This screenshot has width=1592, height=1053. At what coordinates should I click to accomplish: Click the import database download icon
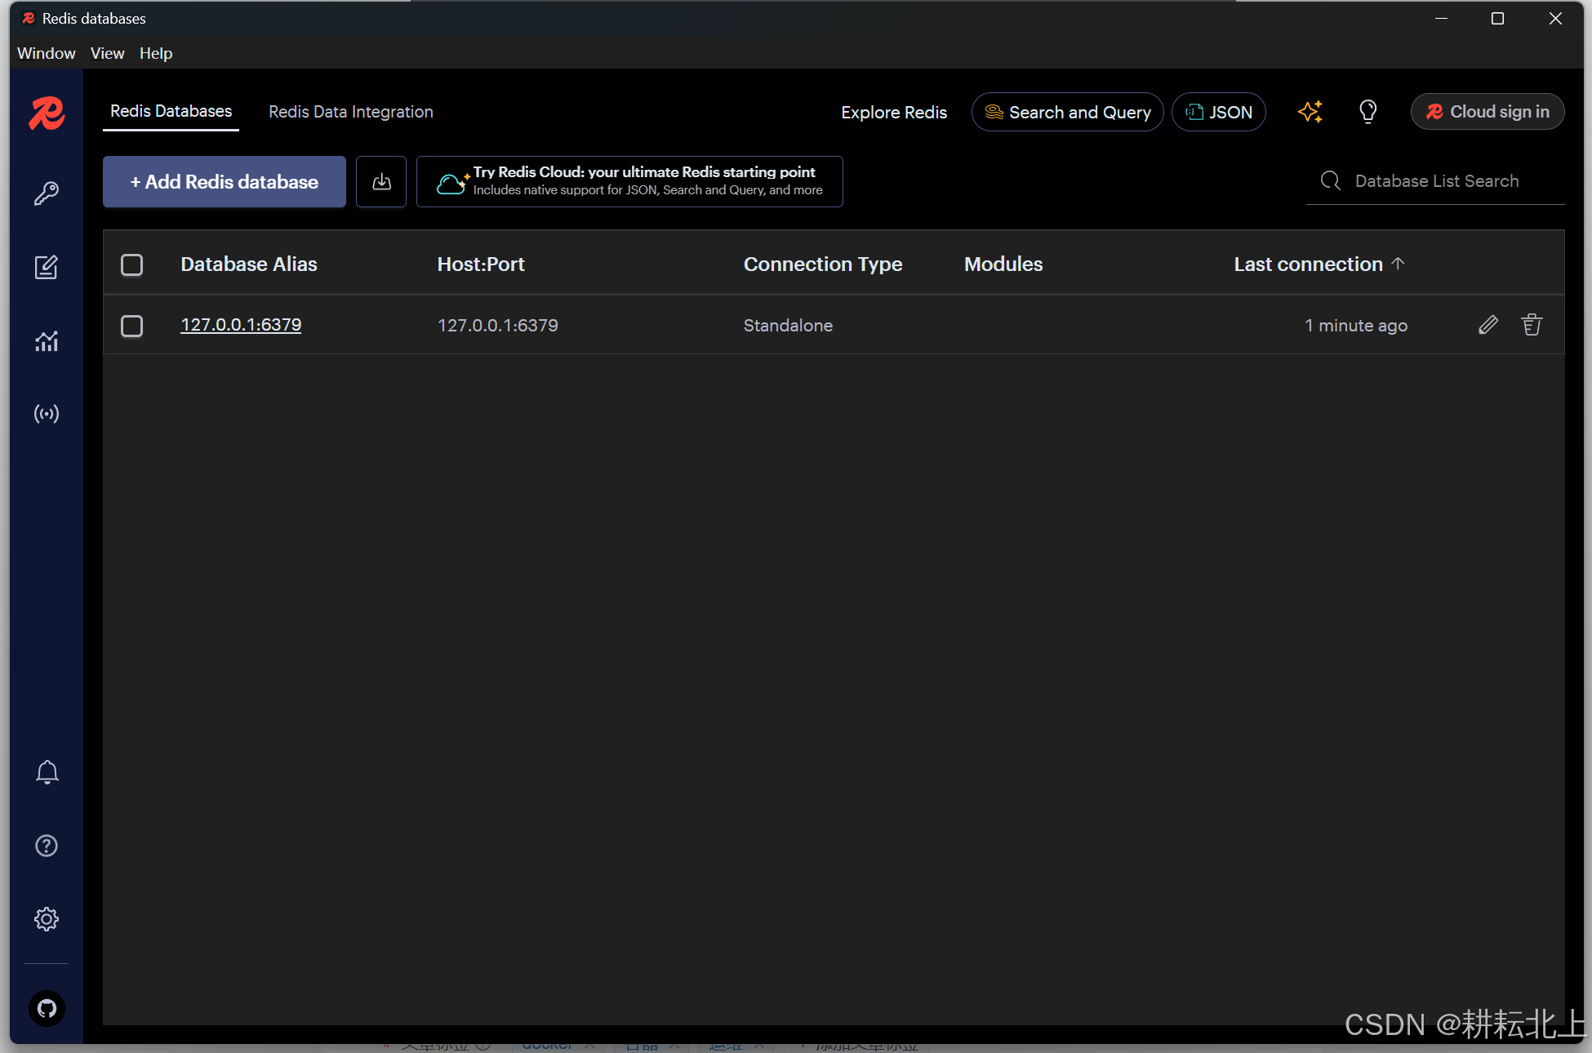click(381, 182)
